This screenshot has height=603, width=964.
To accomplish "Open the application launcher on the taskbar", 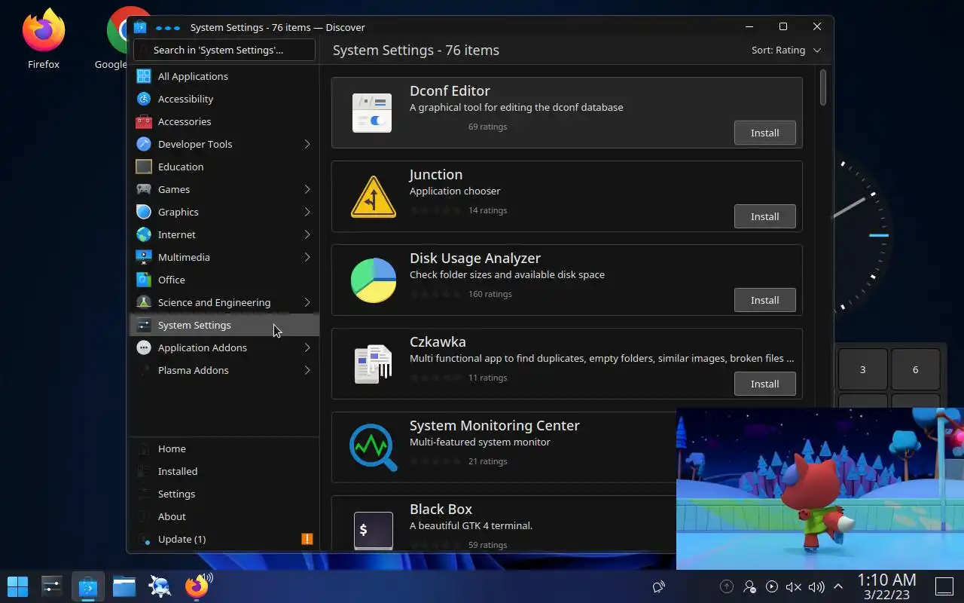I will 17,586.
